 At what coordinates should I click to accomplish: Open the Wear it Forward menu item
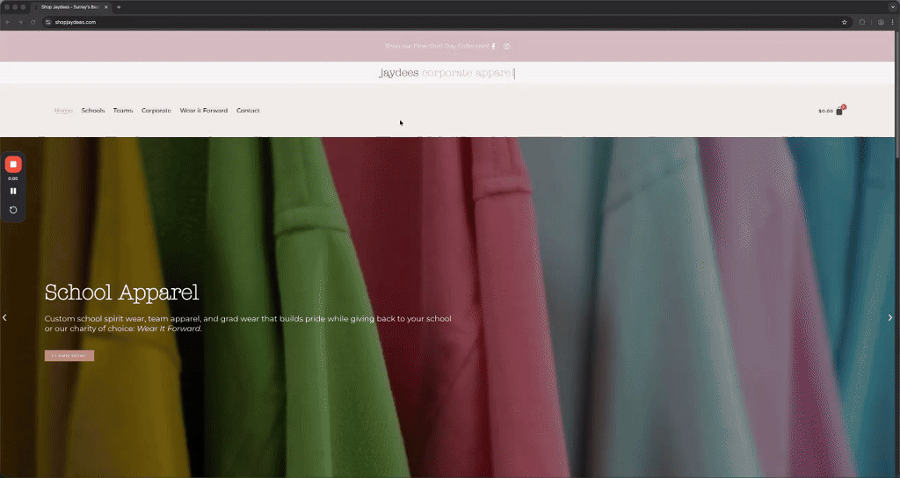click(x=204, y=111)
